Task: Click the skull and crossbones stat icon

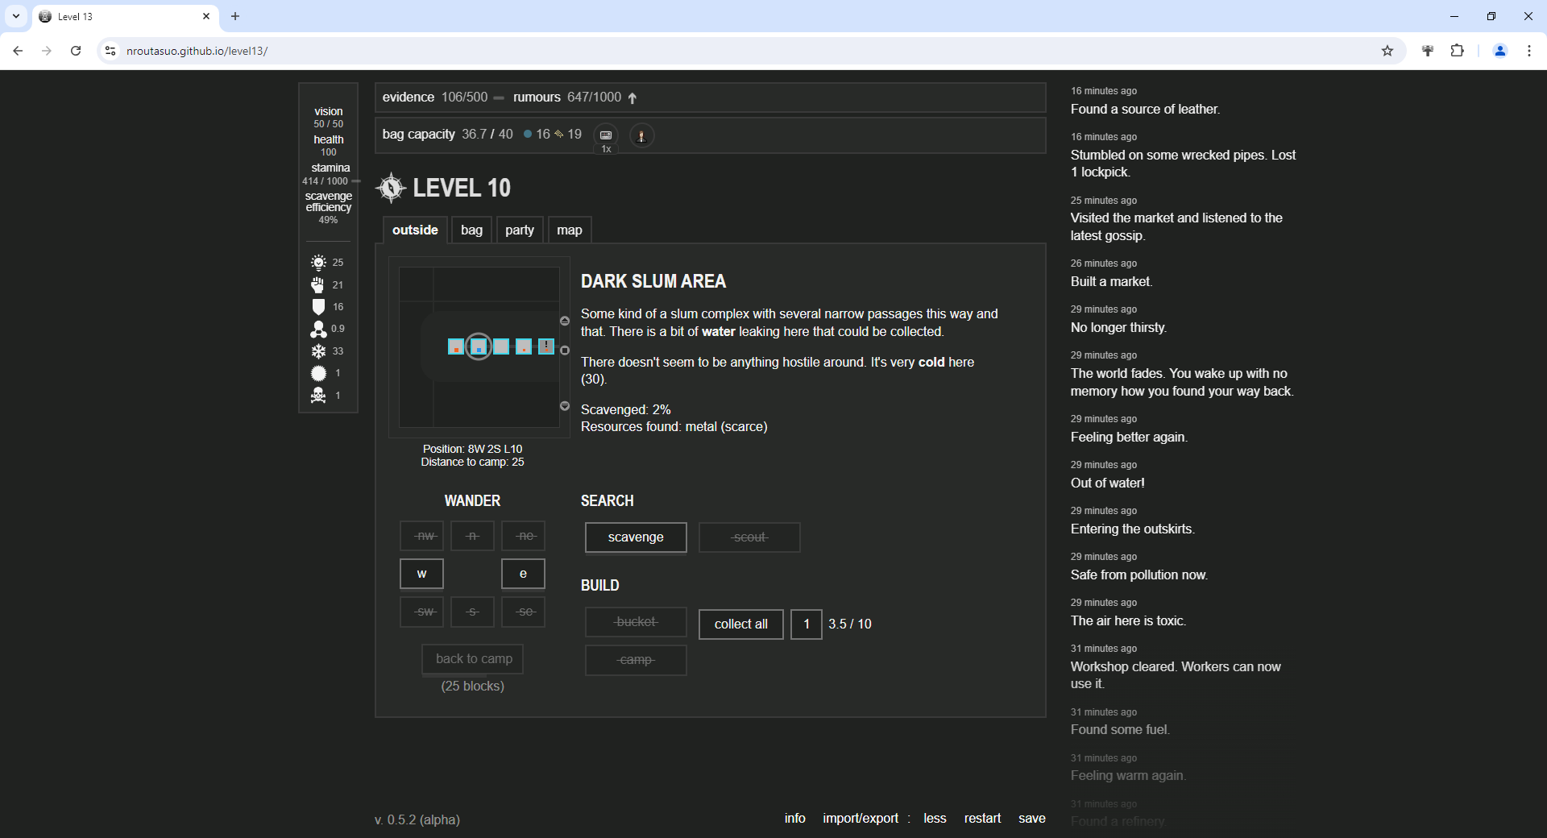Action: tap(319, 396)
